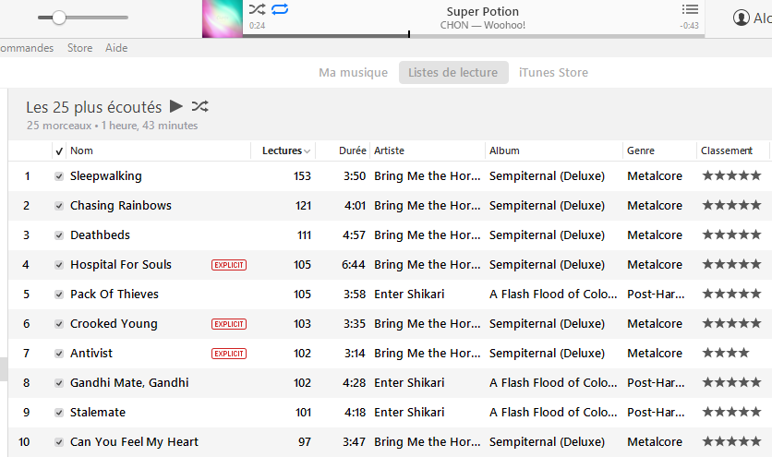
Task: Open the account user icon
Action: tap(741, 18)
